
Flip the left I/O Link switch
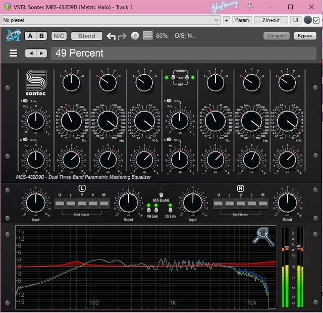pos(148,210)
